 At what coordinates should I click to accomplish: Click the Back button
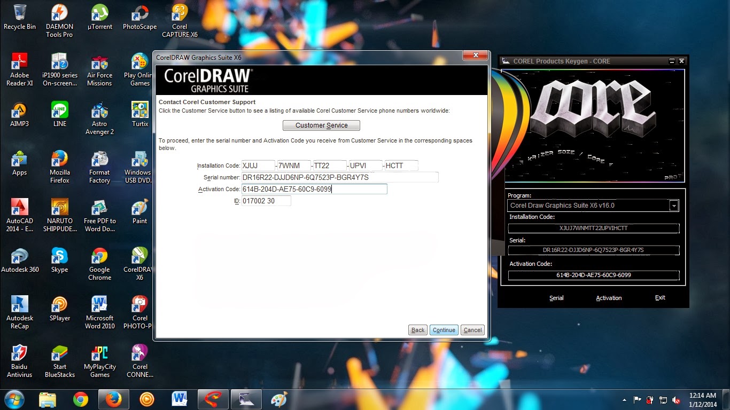coord(418,330)
